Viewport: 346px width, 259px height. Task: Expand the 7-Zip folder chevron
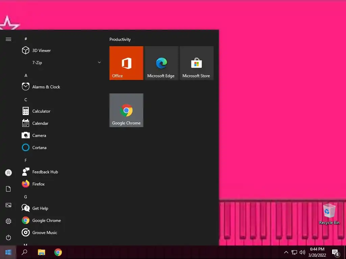99,62
